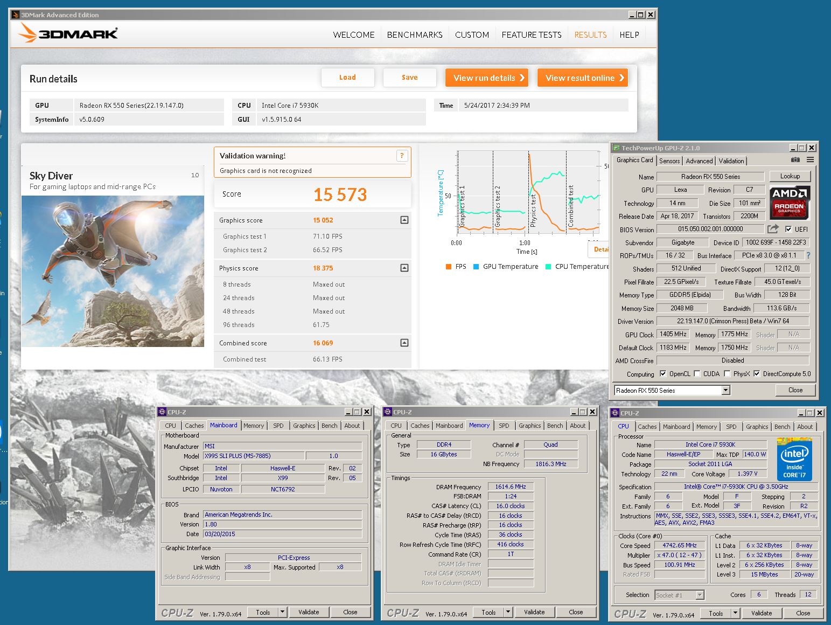
Task: Open Graphics tab in CPU-Z CPU window
Action: tap(757, 427)
